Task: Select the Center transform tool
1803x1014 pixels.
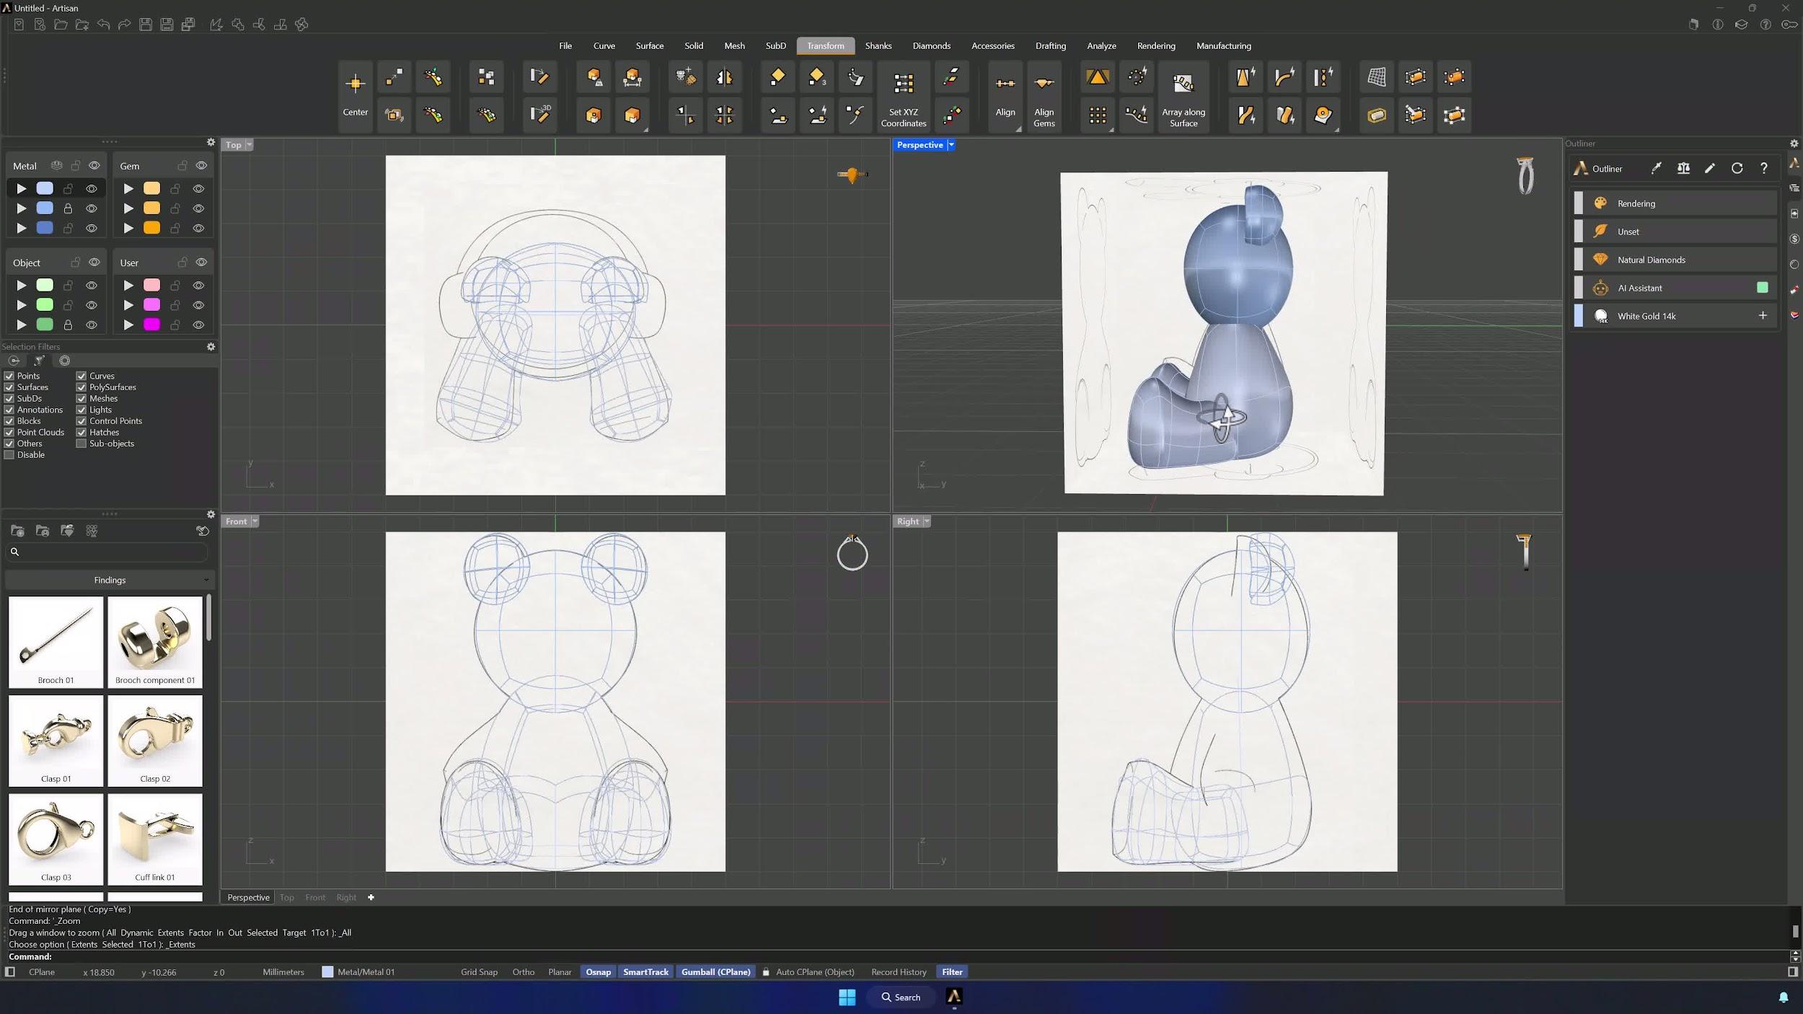Action: click(x=355, y=95)
